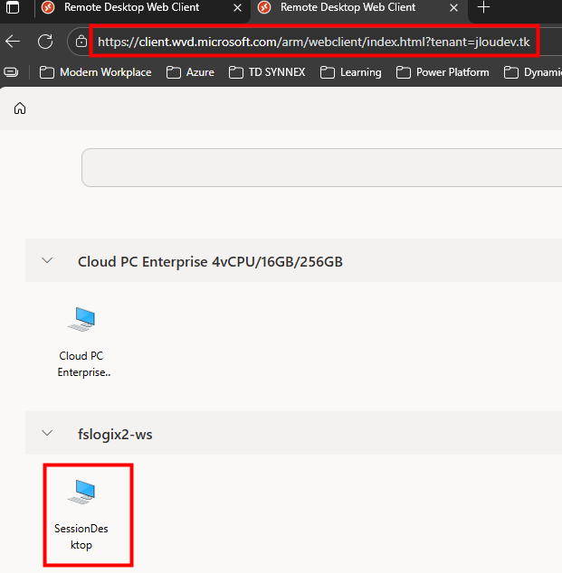
Task: Click the favorites icon left of Modern Workplace
Action: click(11, 72)
